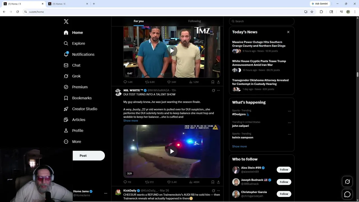Follow Alex Stein #99
The height and width of the screenshot is (202, 359).
click(x=284, y=170)
